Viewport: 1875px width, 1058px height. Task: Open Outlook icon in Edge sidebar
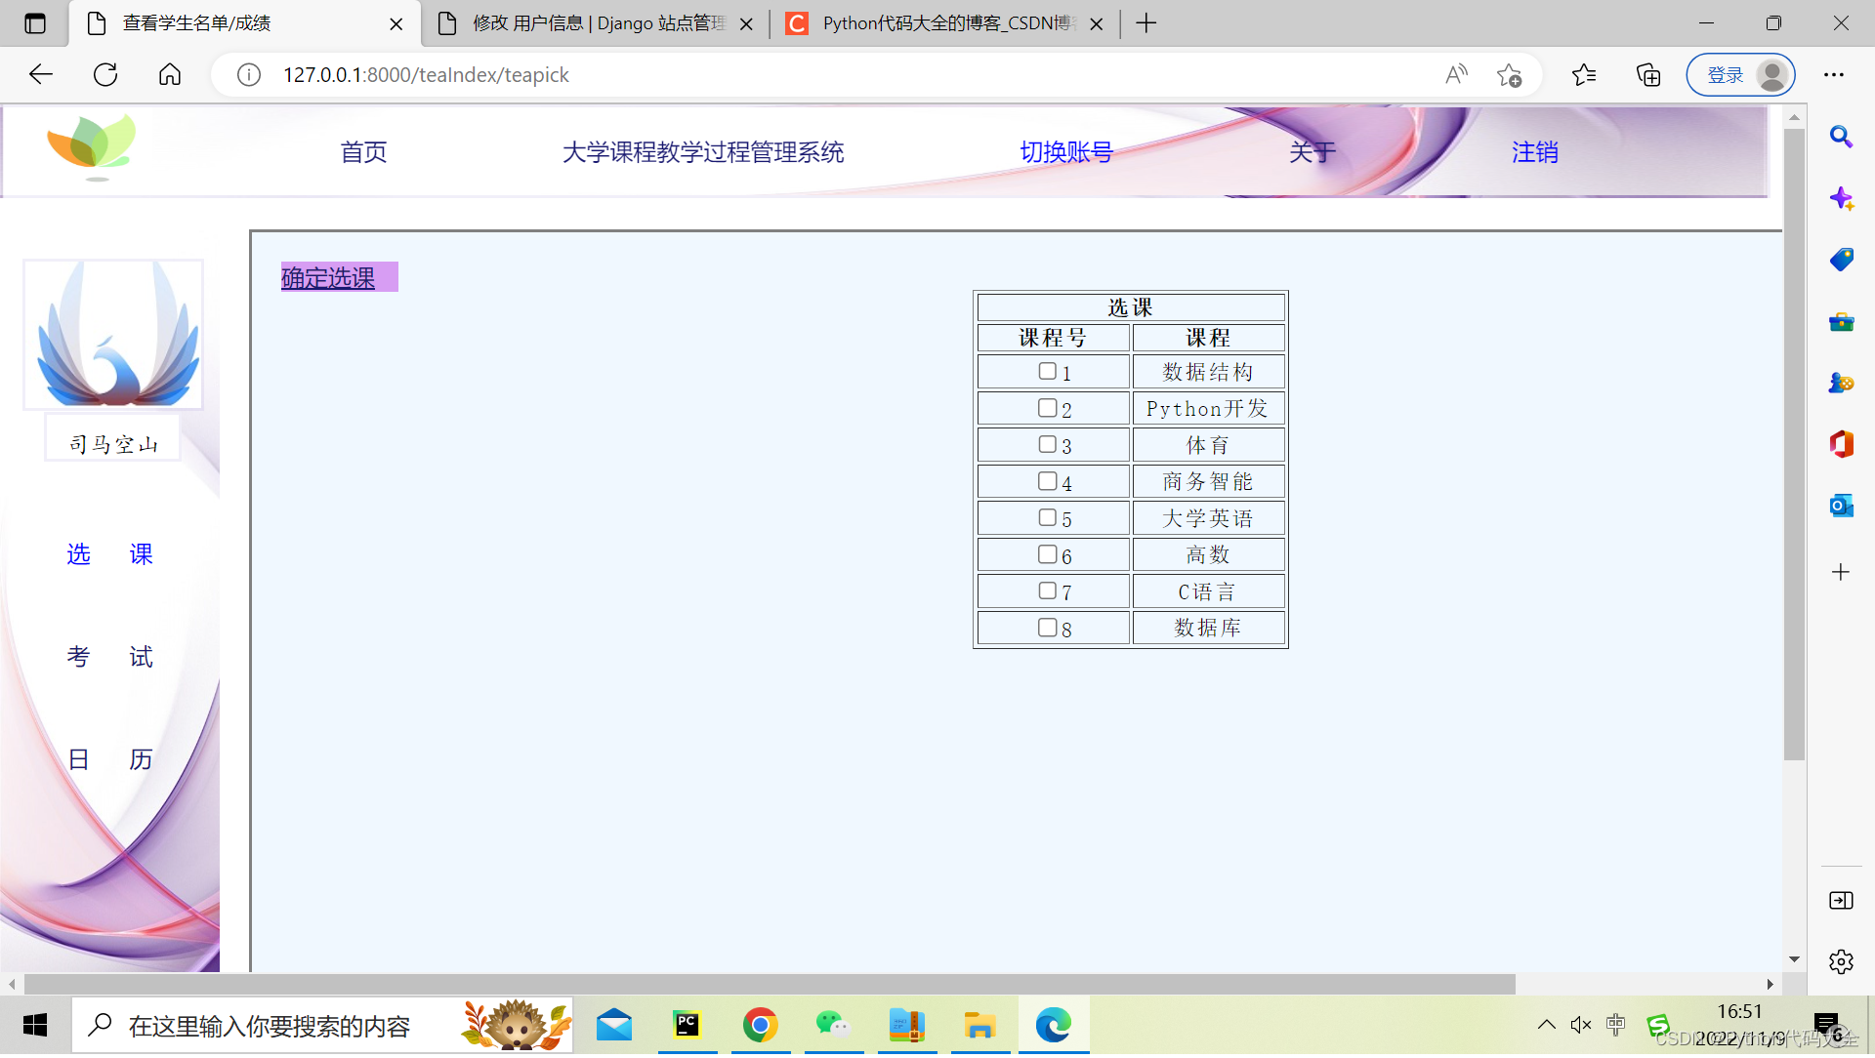(x=1841, y=506)
